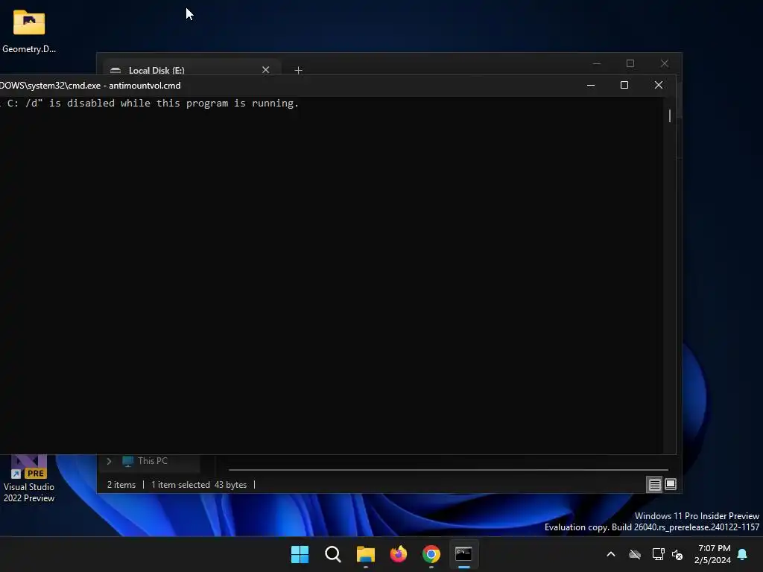The image size is (763, 572).
Task: Open the network status tray icon
Action: coord(658,554)
